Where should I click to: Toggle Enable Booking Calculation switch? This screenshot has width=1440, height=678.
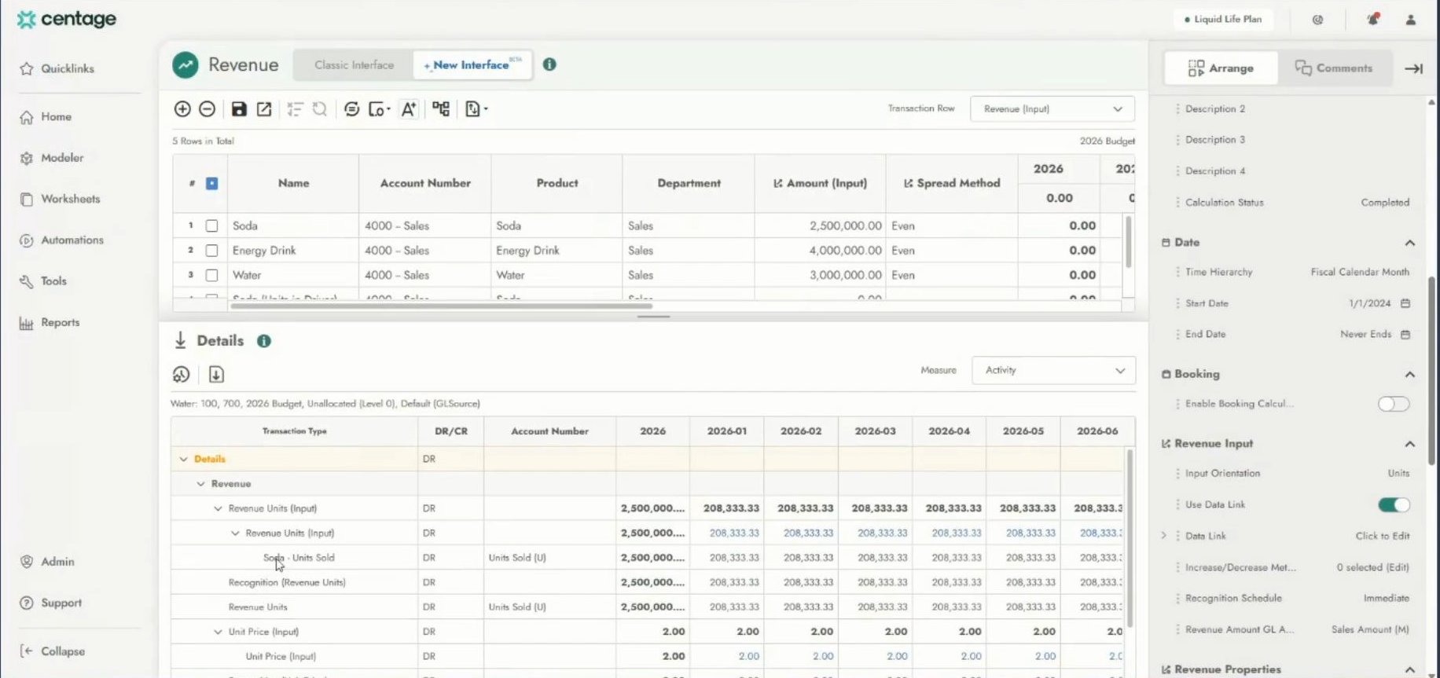[1393, 404]
